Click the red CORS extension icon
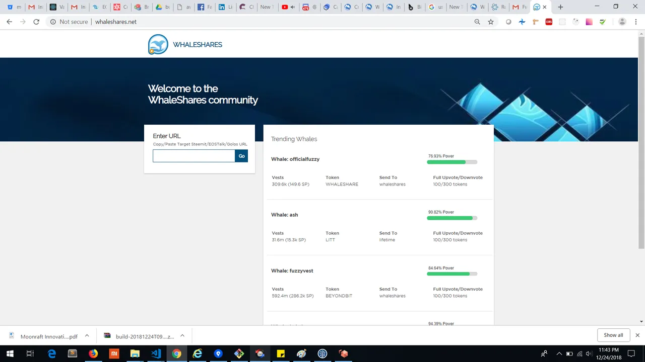This screenshot has height=362, width=645. 549,22
